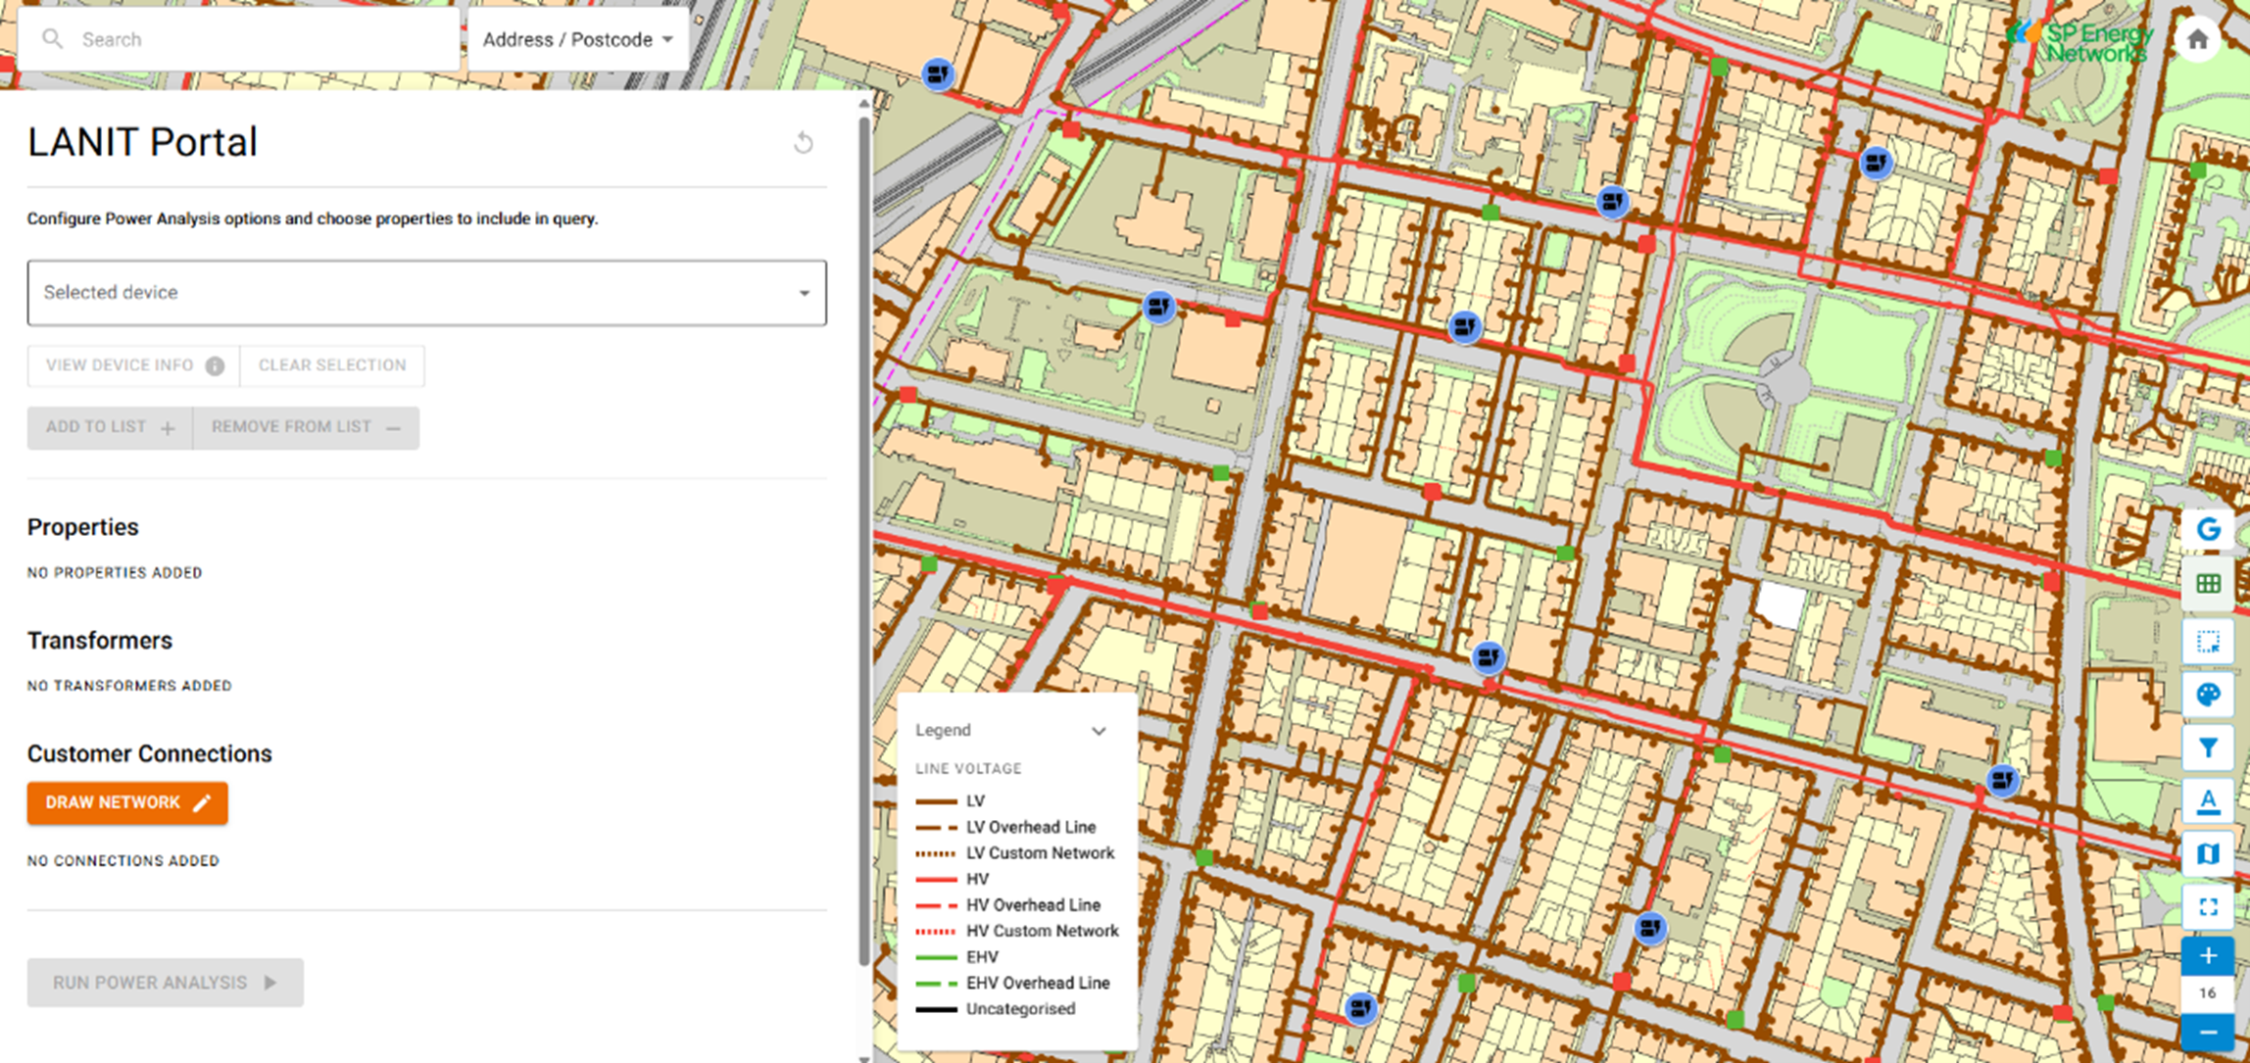Collapse the Legend panel
The image size is (2250, 1063).
click(1099, 731)
